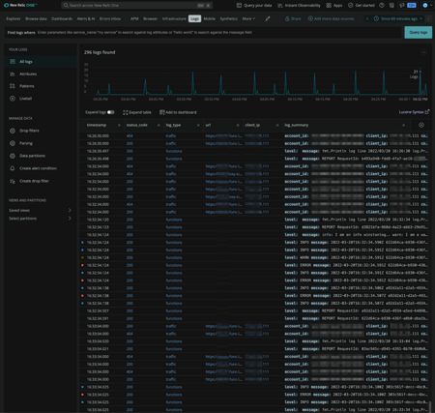Click the log_summary column header
The image size is (435, 413).
(x=296, y=125)
